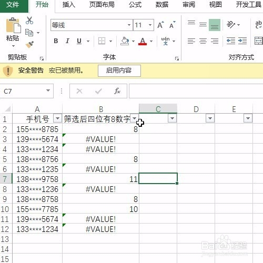Toggle Underline formatting

[79, 41]
